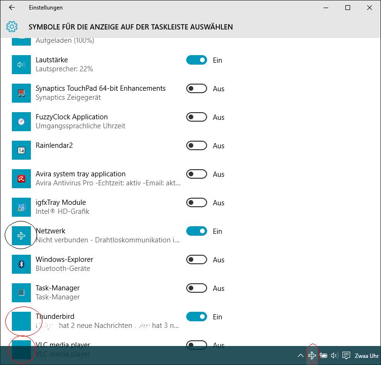Click the Avira red umbrella icon
This screenshot has width=381, height=365.
pos(21,179)
